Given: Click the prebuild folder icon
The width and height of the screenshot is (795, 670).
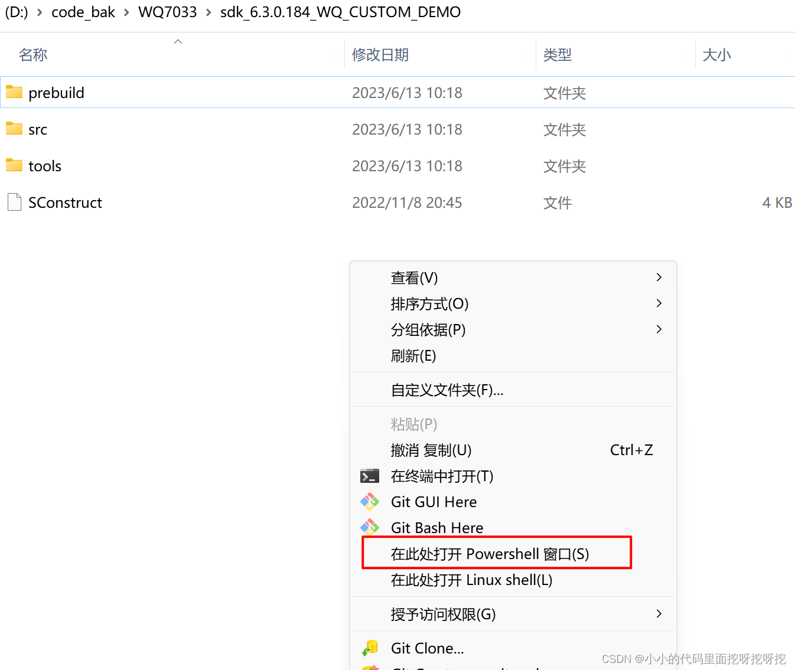Looking at the screenshot, I should pyautogui.click(x=14, y=92).
